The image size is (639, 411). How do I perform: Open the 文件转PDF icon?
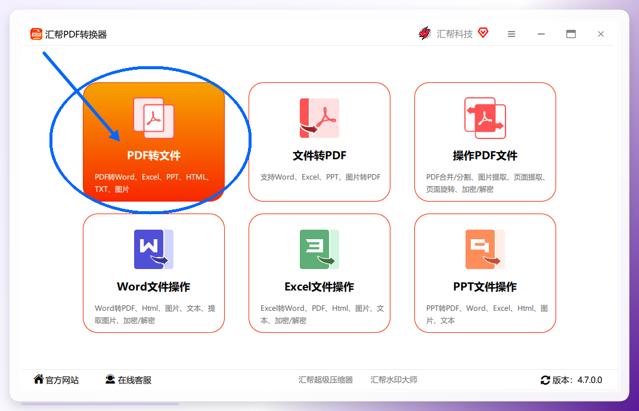click(x=319, y=118)
